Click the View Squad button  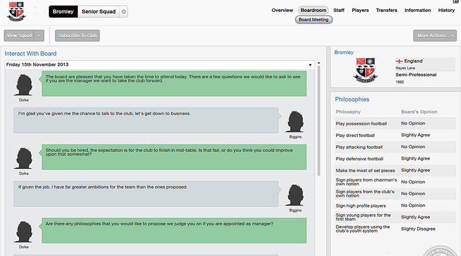(19, 35)
